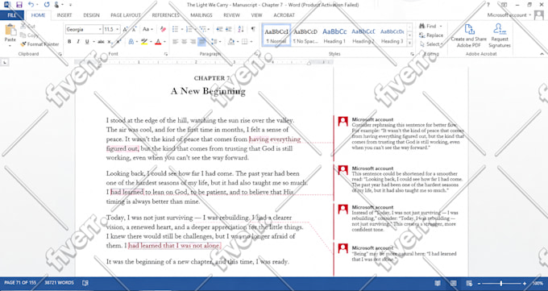The width and height of the screenshot is (548, 291).
Task: Switch to Read Mode view icon
Action: pyautogui.click(x=438, y=283)
